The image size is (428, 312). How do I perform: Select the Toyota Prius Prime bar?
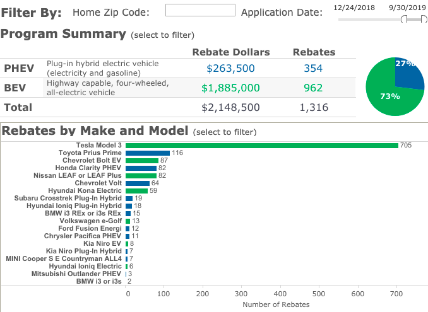coord(148,153)
